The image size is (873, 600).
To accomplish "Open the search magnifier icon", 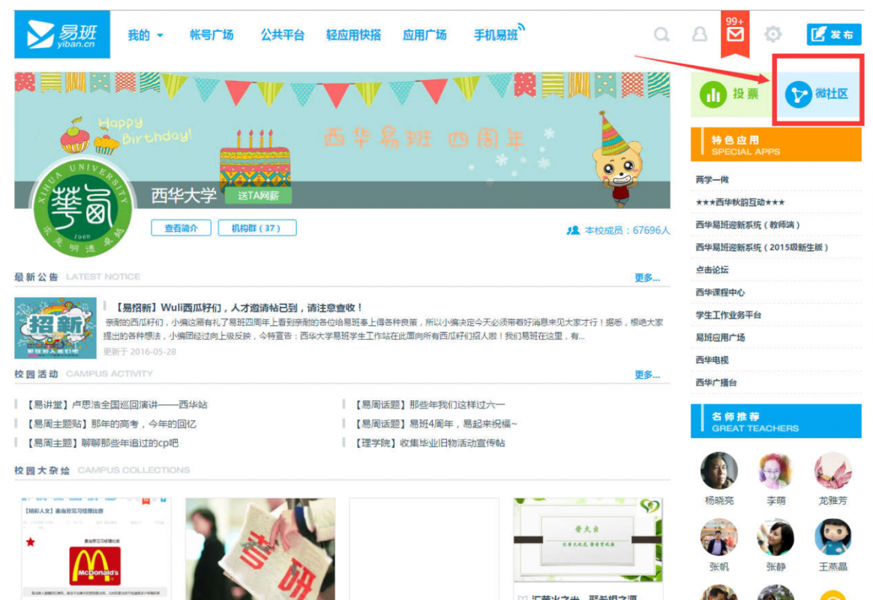I will click(661, 34).
